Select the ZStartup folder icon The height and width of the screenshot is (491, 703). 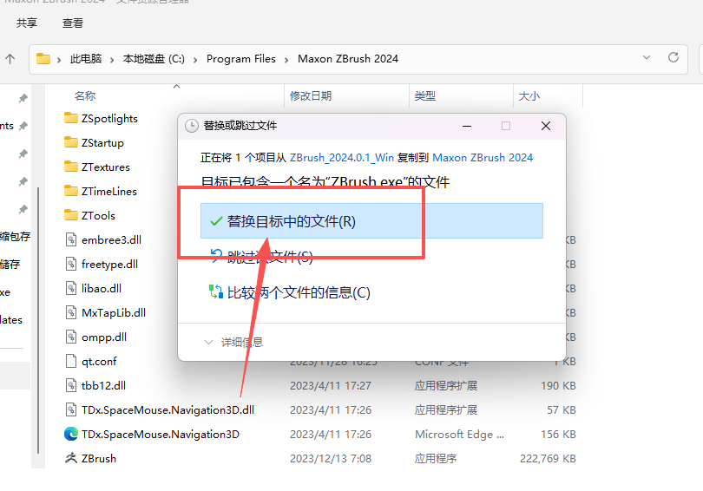pos(71,142)
